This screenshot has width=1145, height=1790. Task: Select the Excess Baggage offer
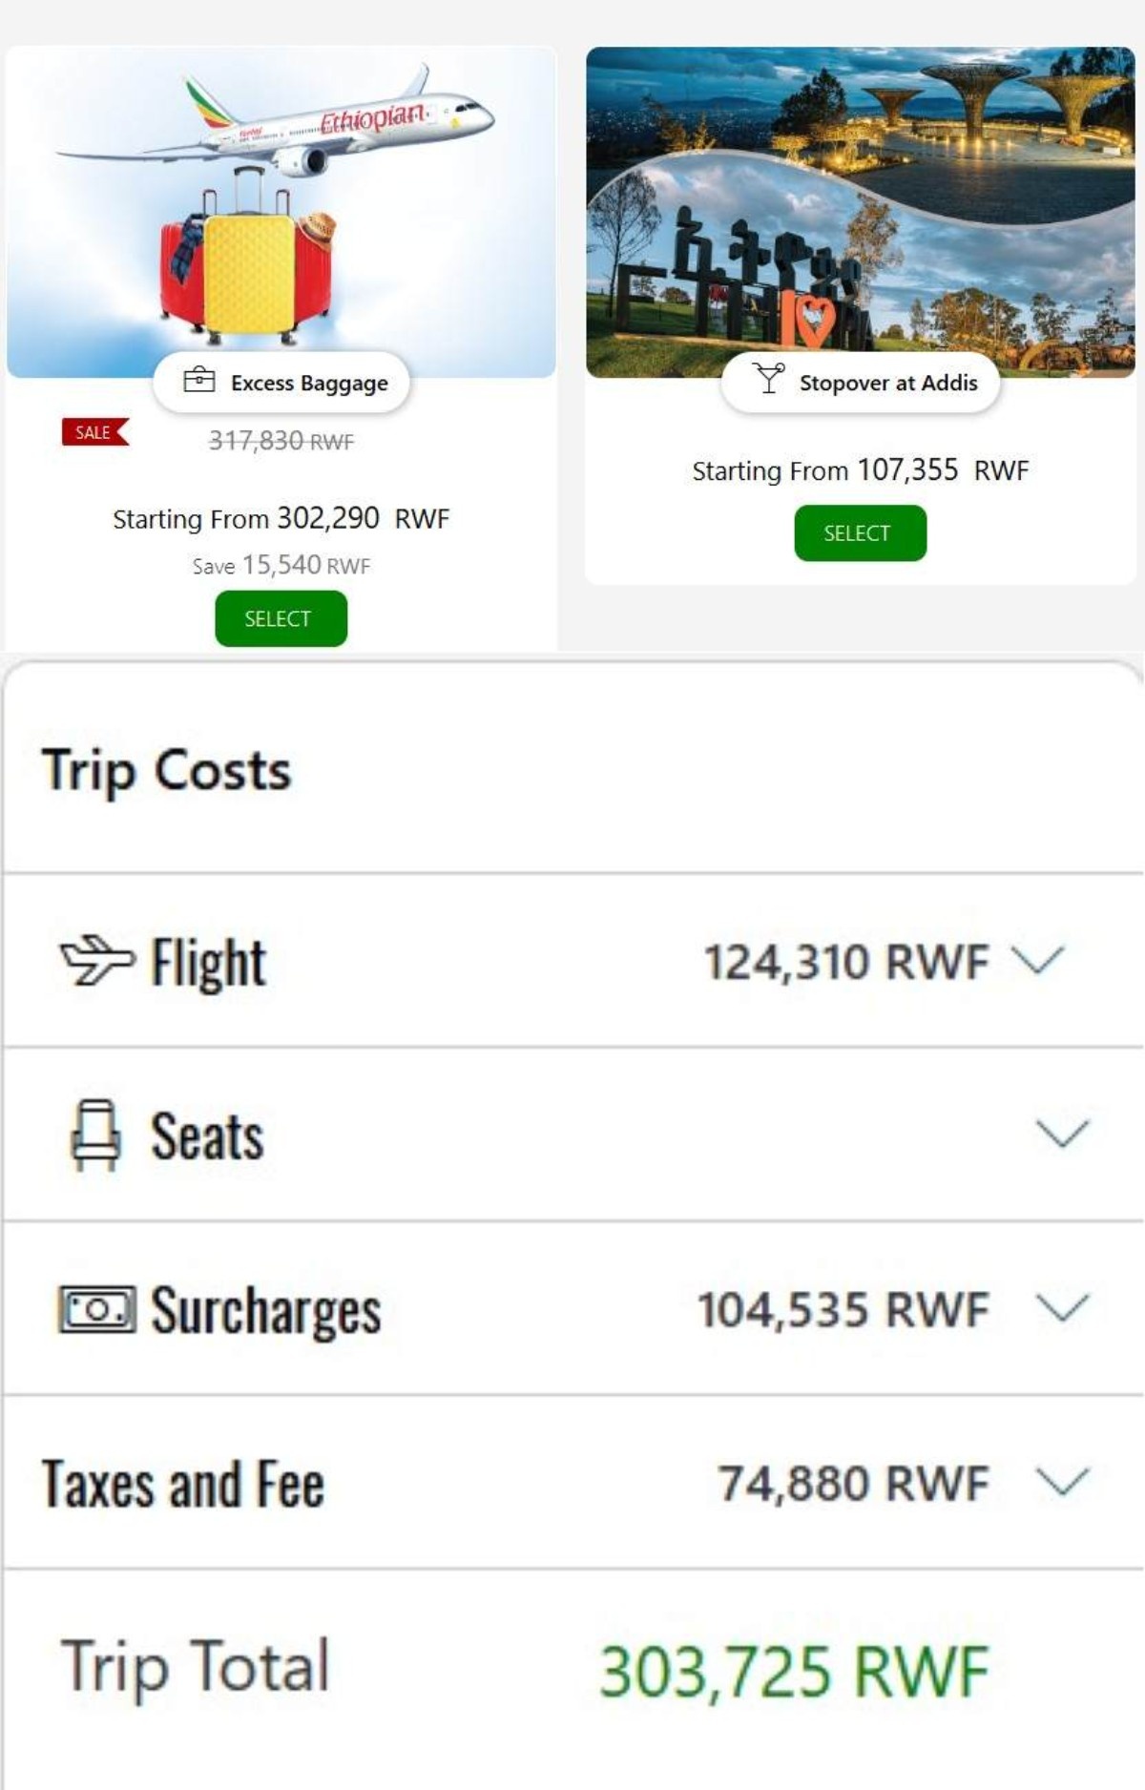point(281,618)
